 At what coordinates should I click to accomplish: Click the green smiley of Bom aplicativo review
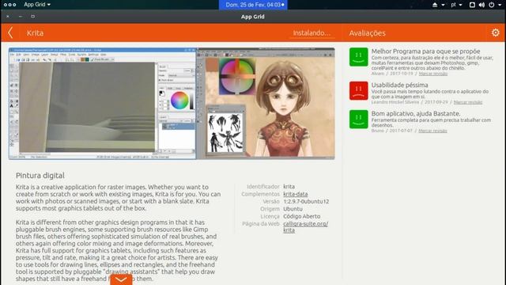[358, 120]
